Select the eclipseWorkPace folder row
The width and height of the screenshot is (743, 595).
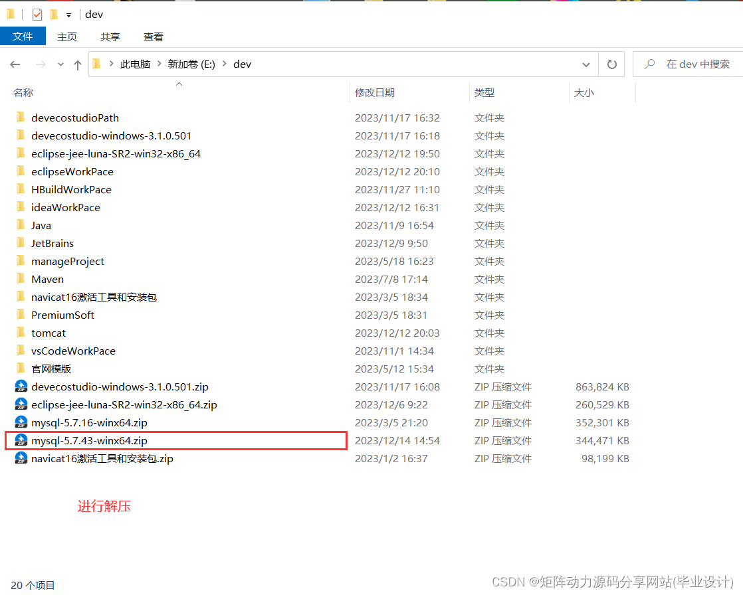pos(72,171)
